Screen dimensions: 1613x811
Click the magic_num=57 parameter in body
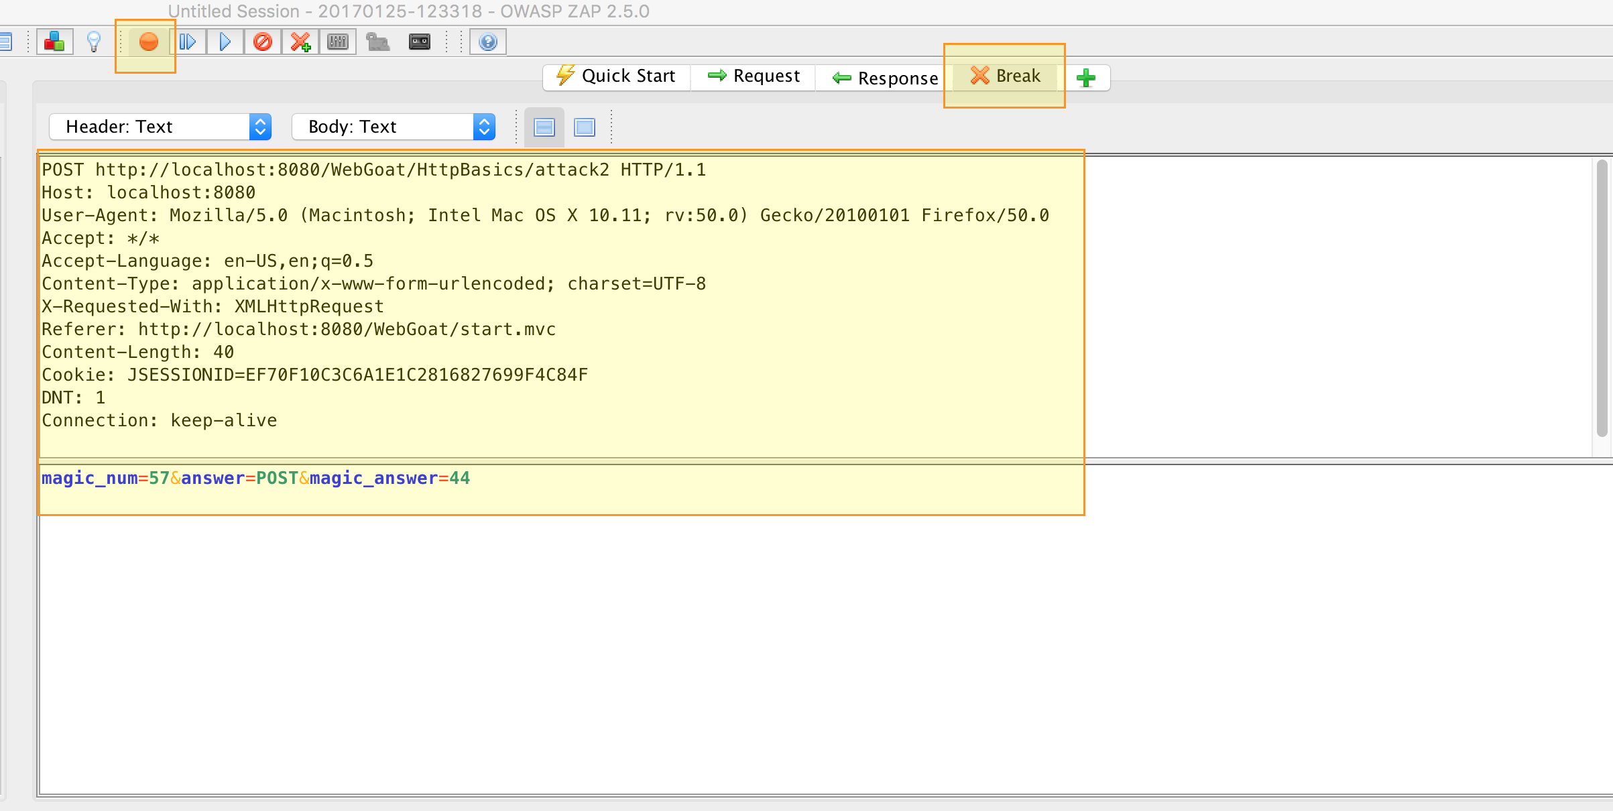[105, 478]
